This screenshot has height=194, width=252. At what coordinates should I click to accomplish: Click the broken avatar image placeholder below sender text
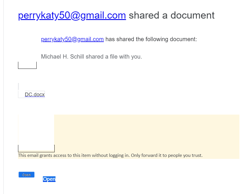tap(27, 65)
